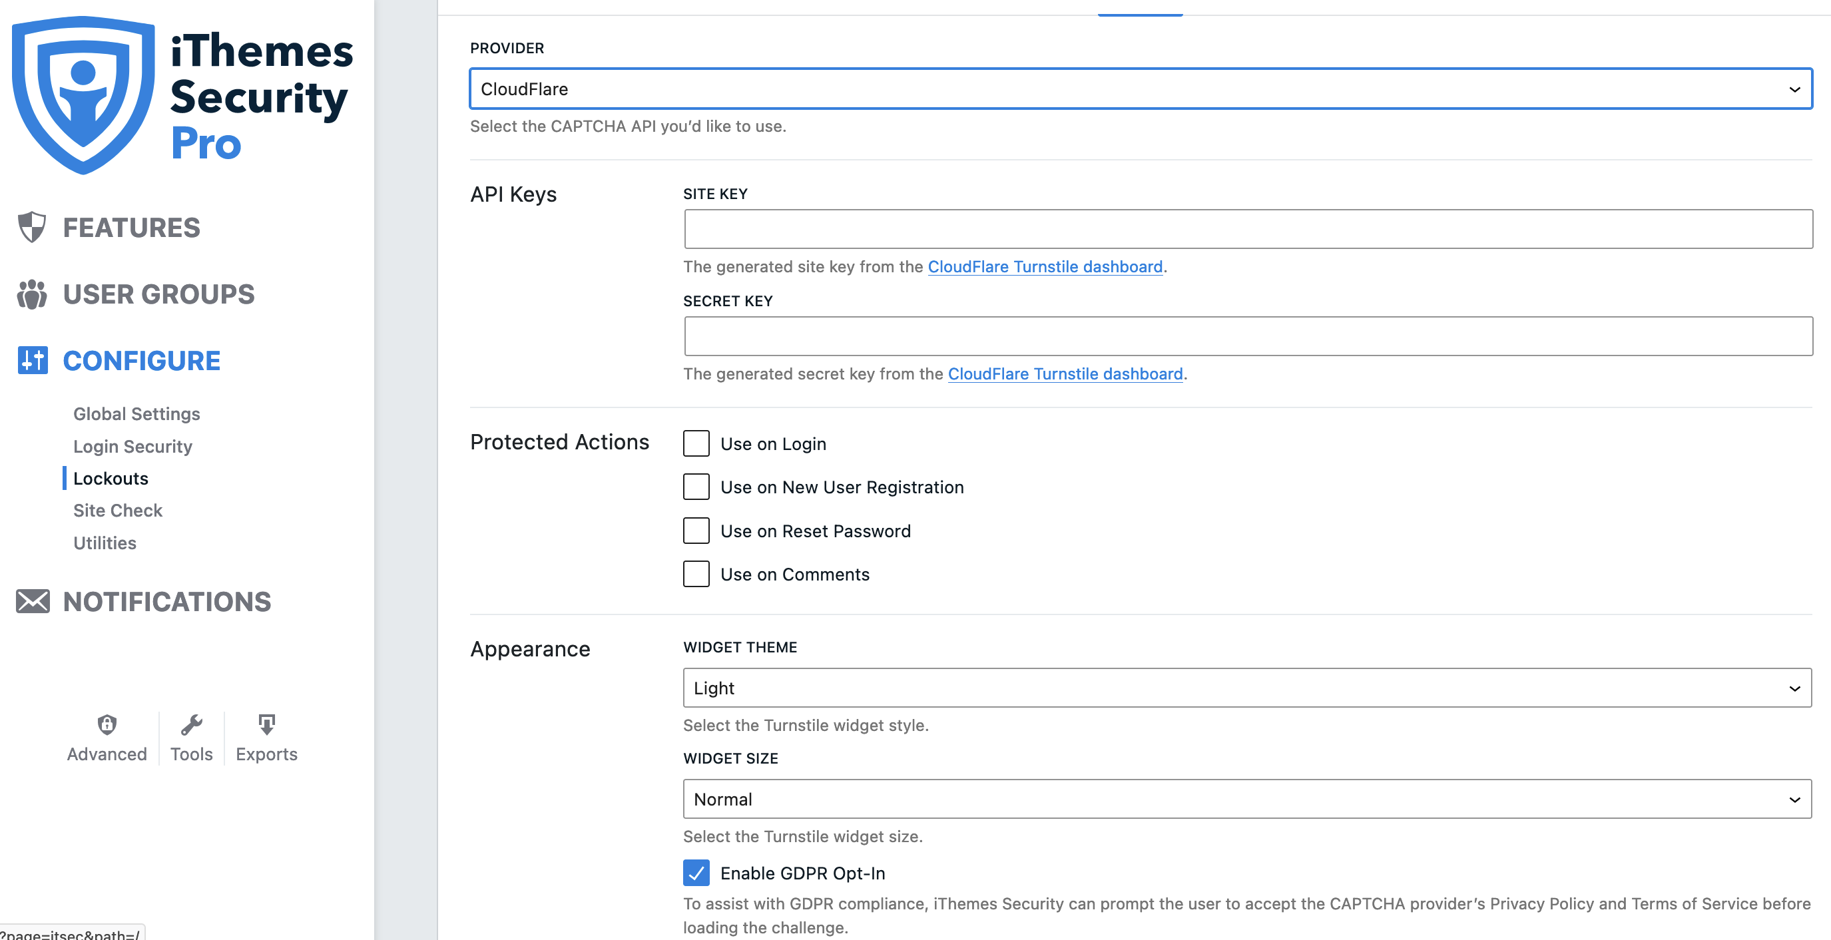Click the Features shield icon
The height and width of the screenshot is (940, 1831).
point(32,228)
